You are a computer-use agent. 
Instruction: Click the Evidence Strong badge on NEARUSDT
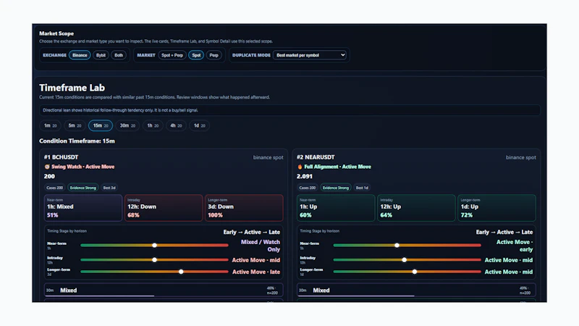pyautogui.click(x=336, y=188)
